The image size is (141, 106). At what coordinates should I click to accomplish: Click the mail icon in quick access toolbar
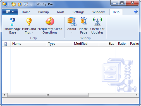coord(26,4)
